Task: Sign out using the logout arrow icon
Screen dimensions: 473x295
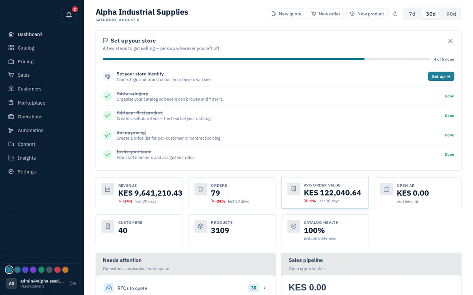Action: coord(73,284)
